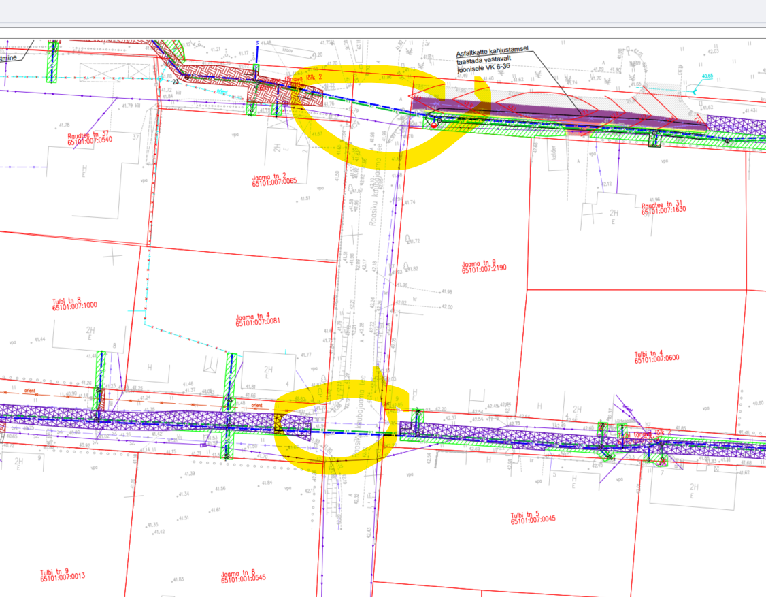
Task: Click the Raudtee tn 37 parcel label
Action: [x=89, y=138]
